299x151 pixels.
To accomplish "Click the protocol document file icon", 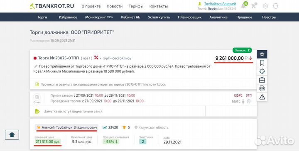I will (37, 84).
